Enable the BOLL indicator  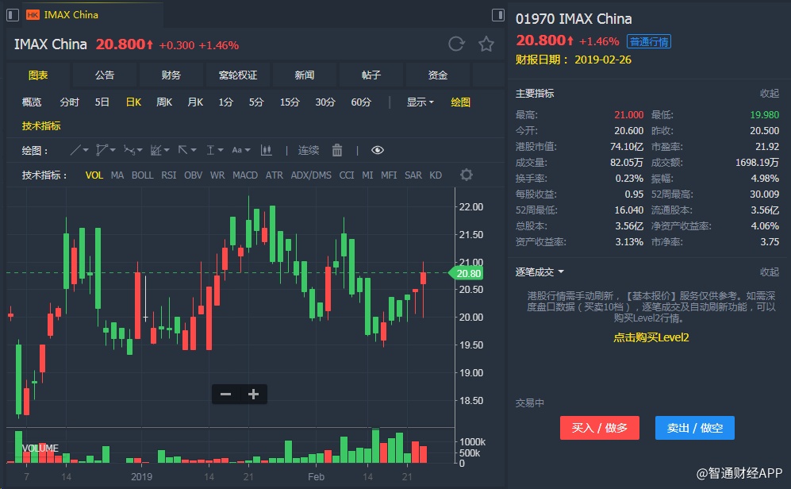click(143, 175)
